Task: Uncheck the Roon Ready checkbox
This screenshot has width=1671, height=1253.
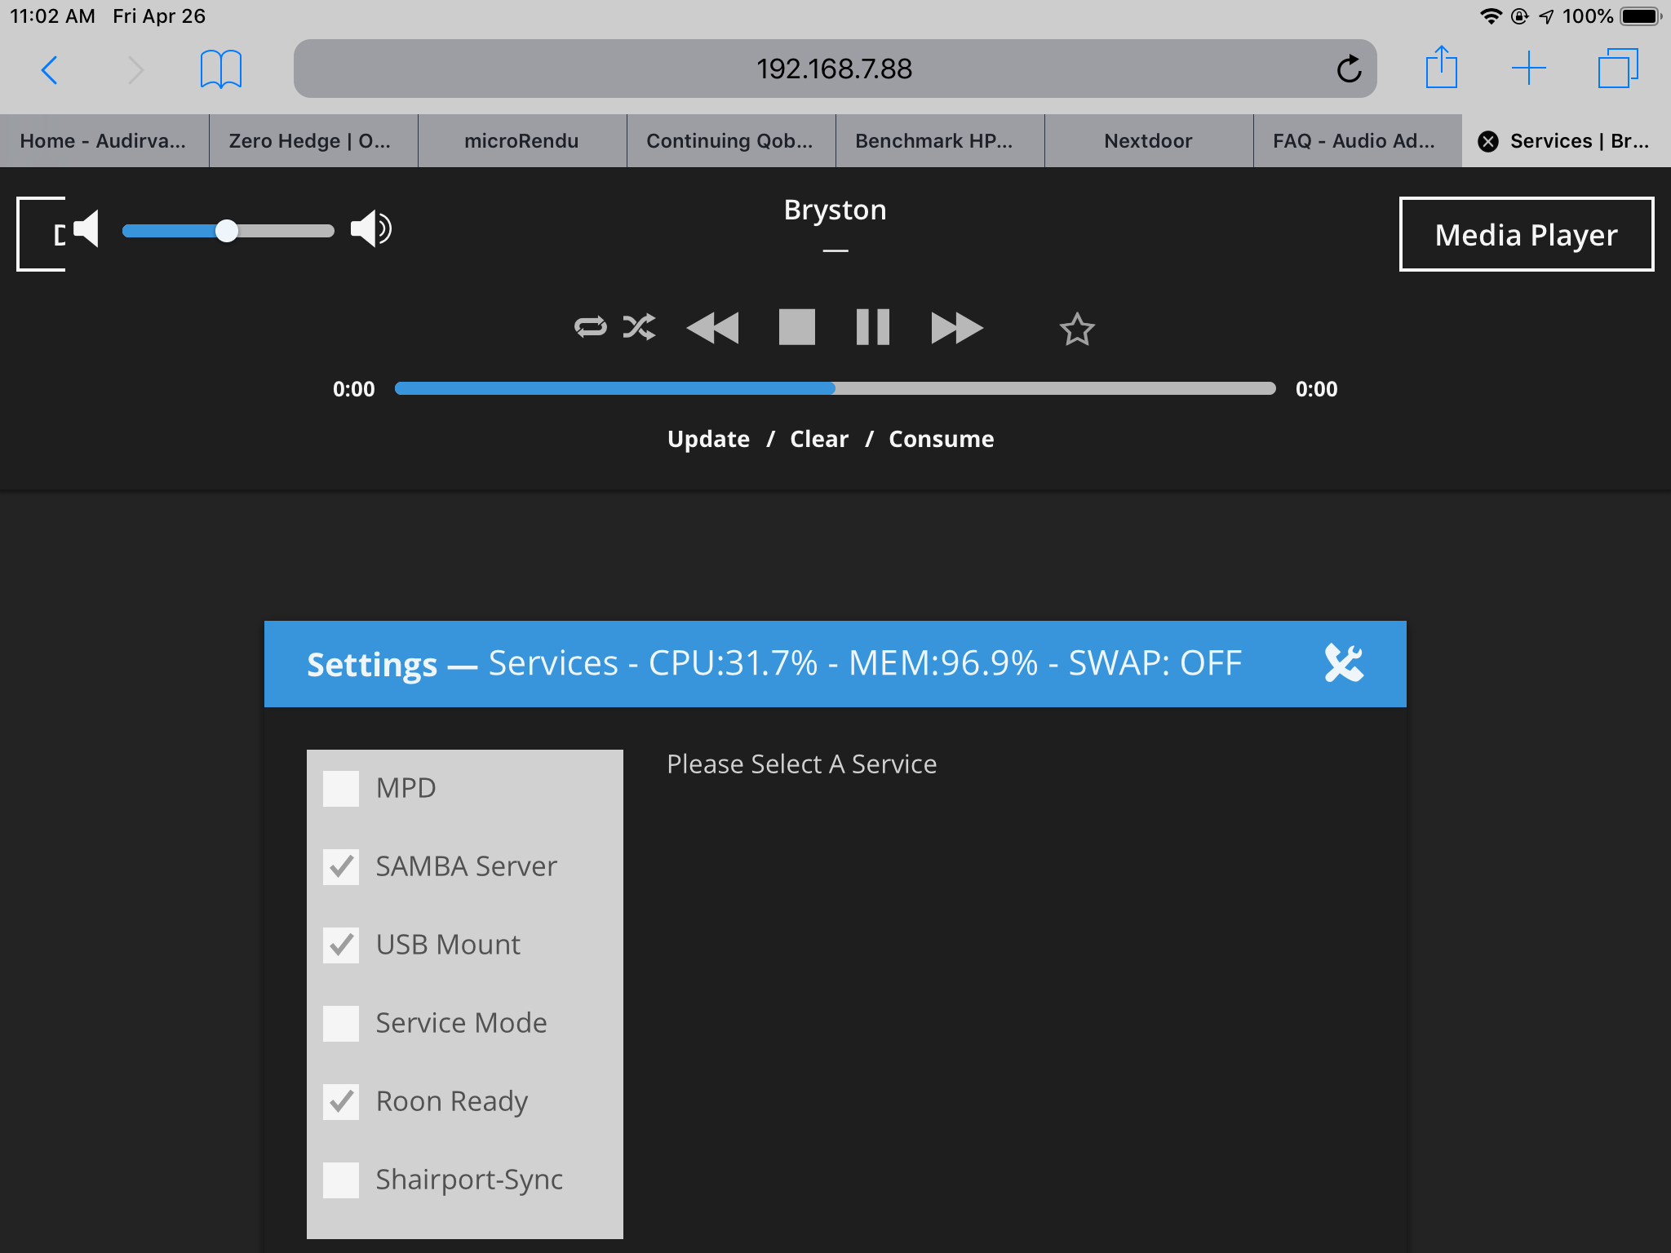Action: pyautogui.click(x=341, y=1102)
